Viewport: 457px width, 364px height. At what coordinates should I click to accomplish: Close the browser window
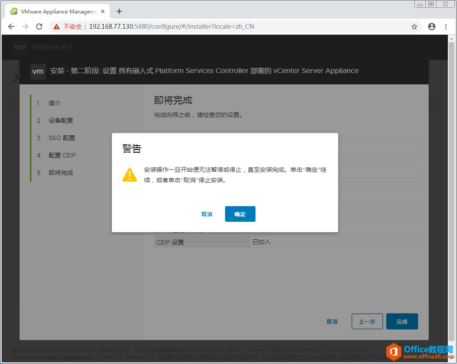click(445, 4)
